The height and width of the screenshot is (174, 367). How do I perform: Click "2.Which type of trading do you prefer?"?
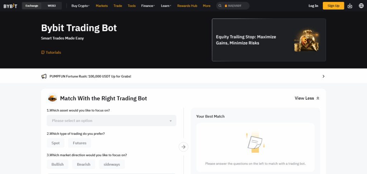76,134
